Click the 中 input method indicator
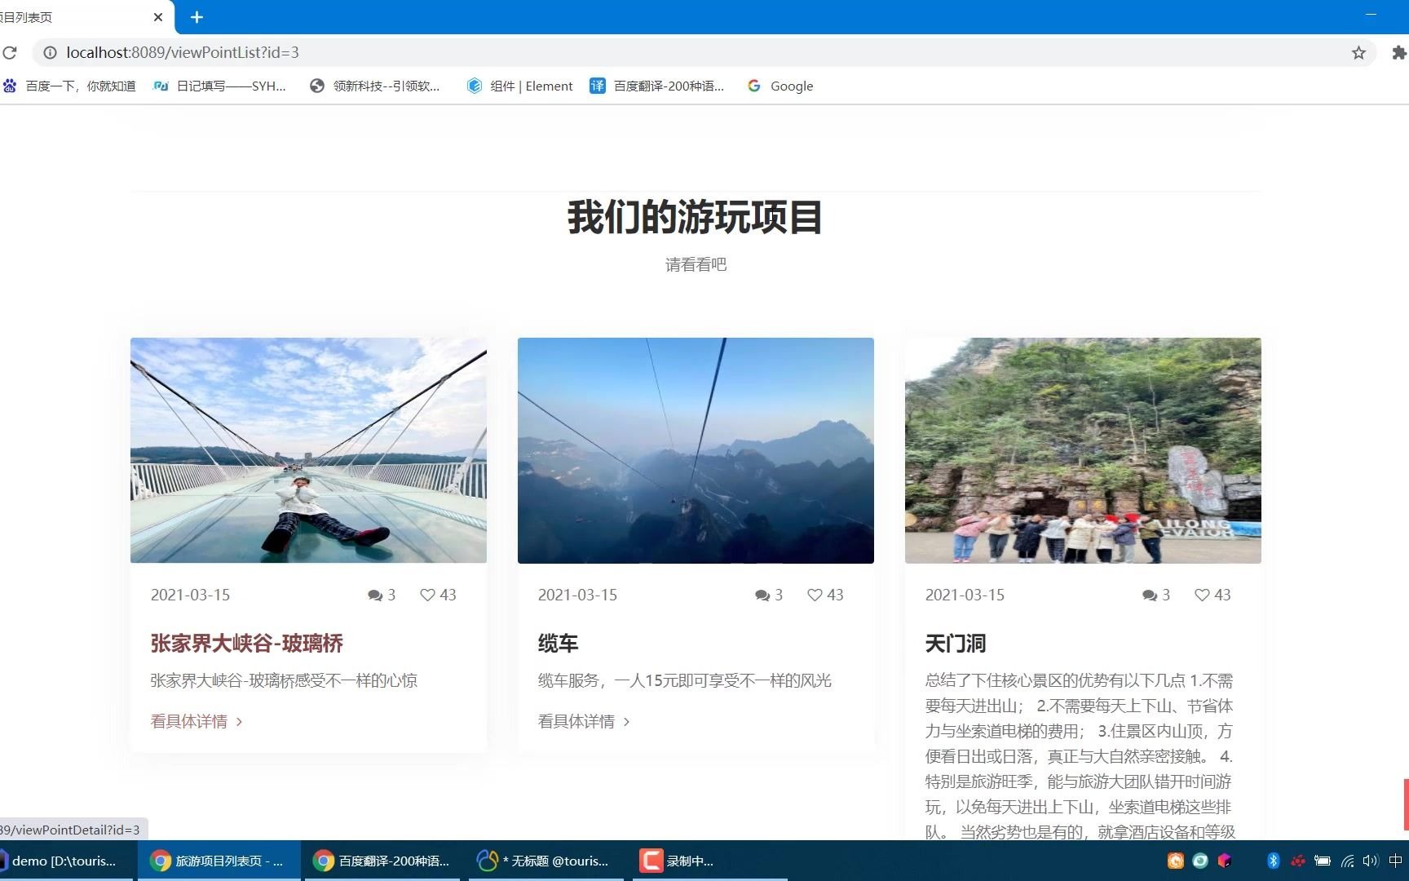Screen dimensions: 1409x881 (x=1395, y=861)
